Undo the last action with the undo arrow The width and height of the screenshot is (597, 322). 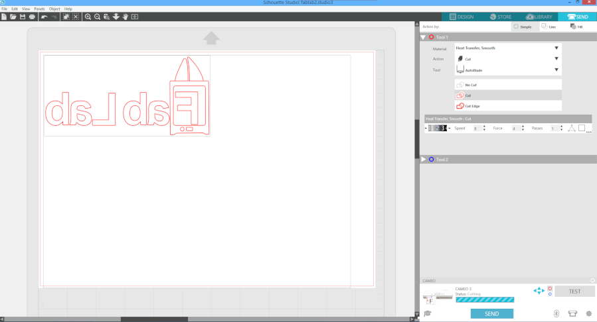(44, 17)
